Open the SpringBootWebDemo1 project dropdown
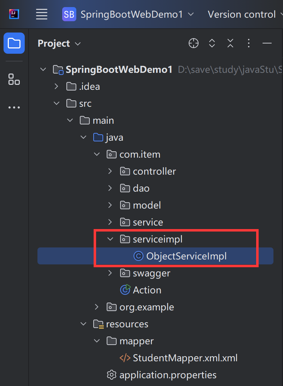The width and height of the screenshot is (283, 386). pyautogui.click(x=128, y=14)
